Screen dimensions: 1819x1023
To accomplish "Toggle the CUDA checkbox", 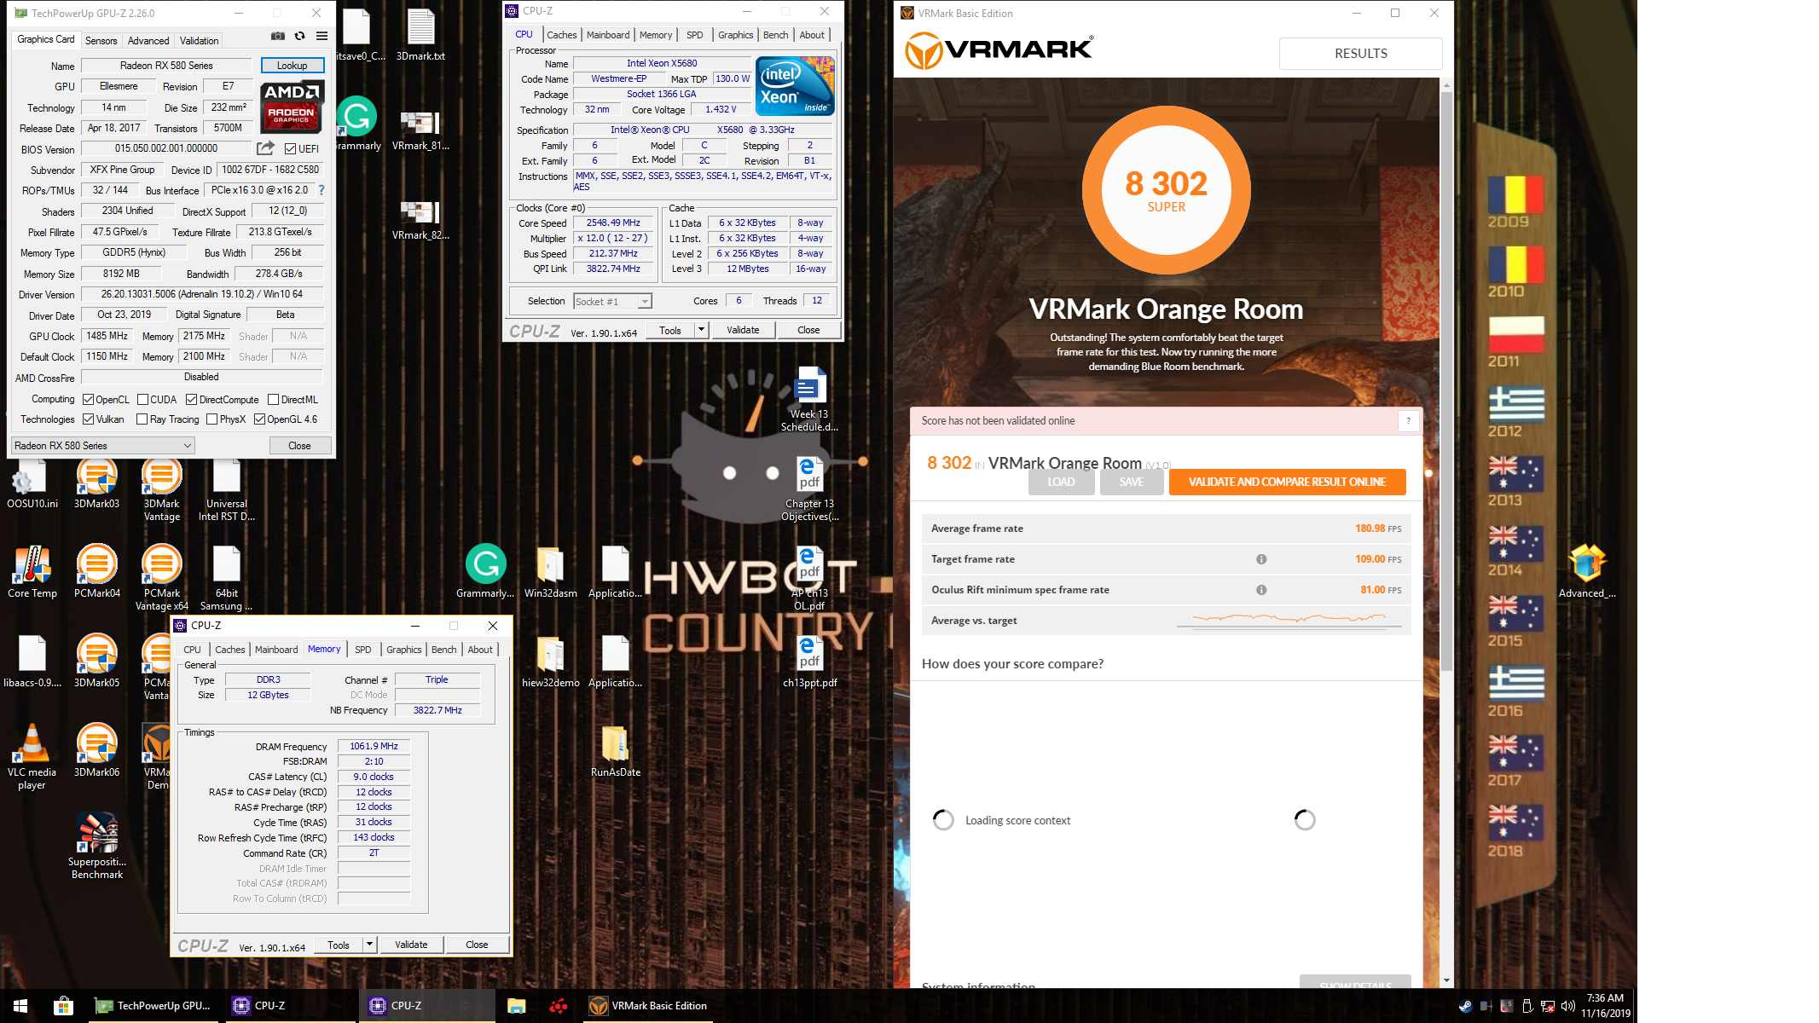I will 142,399.
